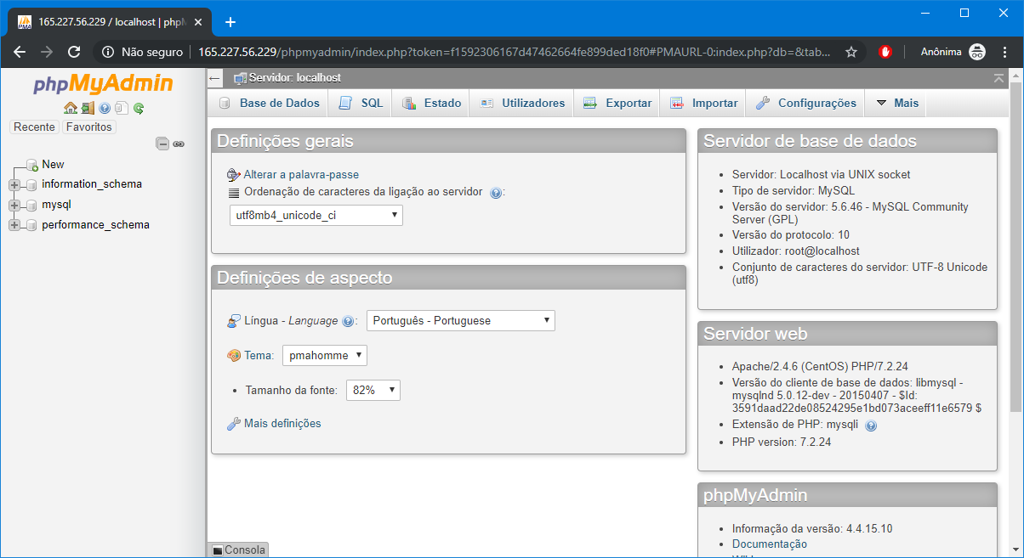Click the phpMyAdmin home icon

point(71,108)
